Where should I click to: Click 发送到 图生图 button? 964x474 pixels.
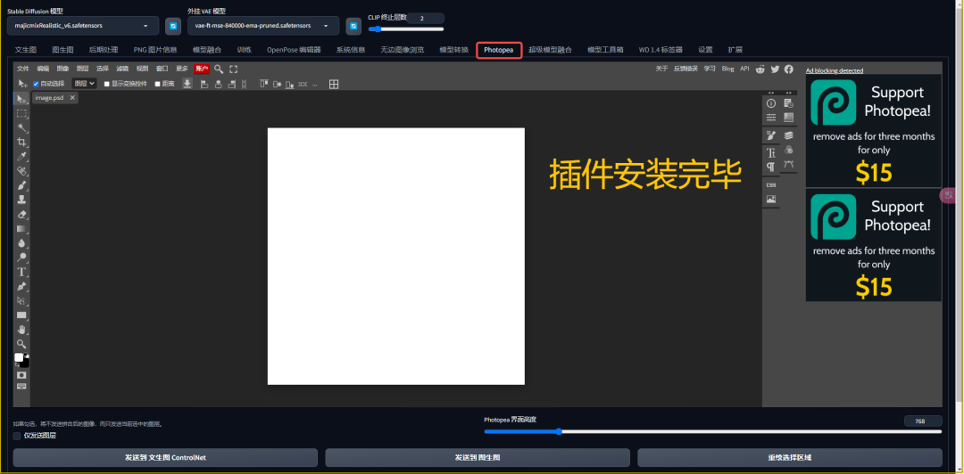click(x=478, y=457)
